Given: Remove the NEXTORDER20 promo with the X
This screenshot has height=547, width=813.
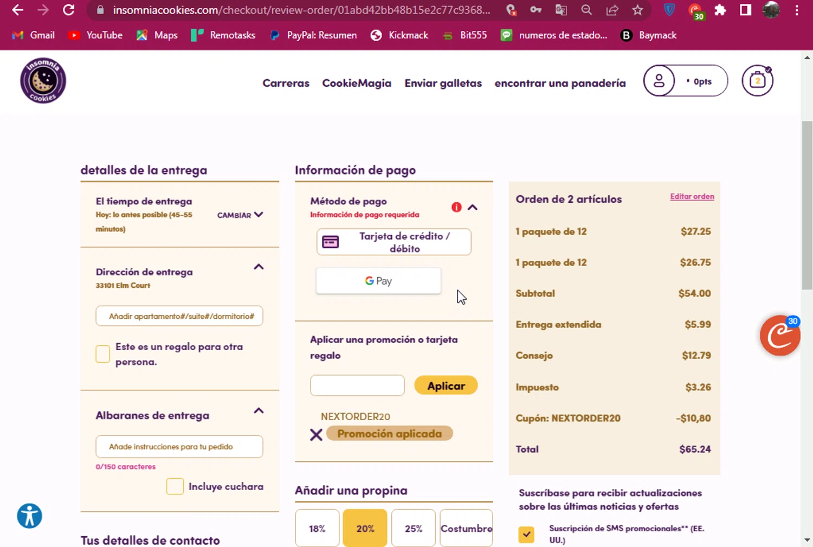Looking at the screenshot, I should [x=316, y=434].
